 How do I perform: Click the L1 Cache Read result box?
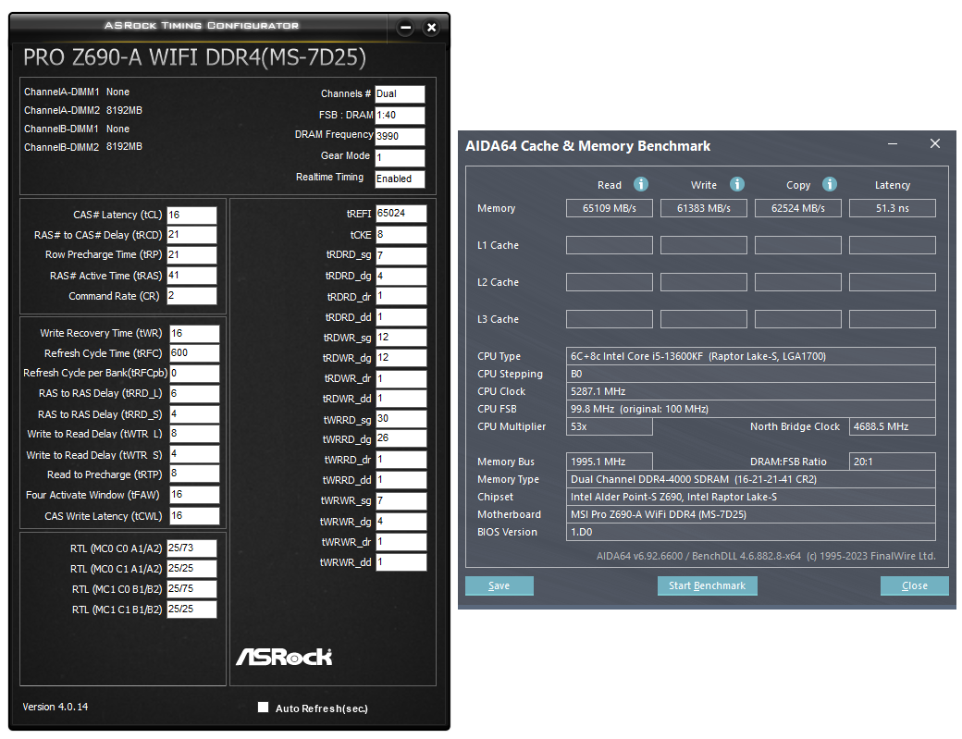click(x=610, y=245)
